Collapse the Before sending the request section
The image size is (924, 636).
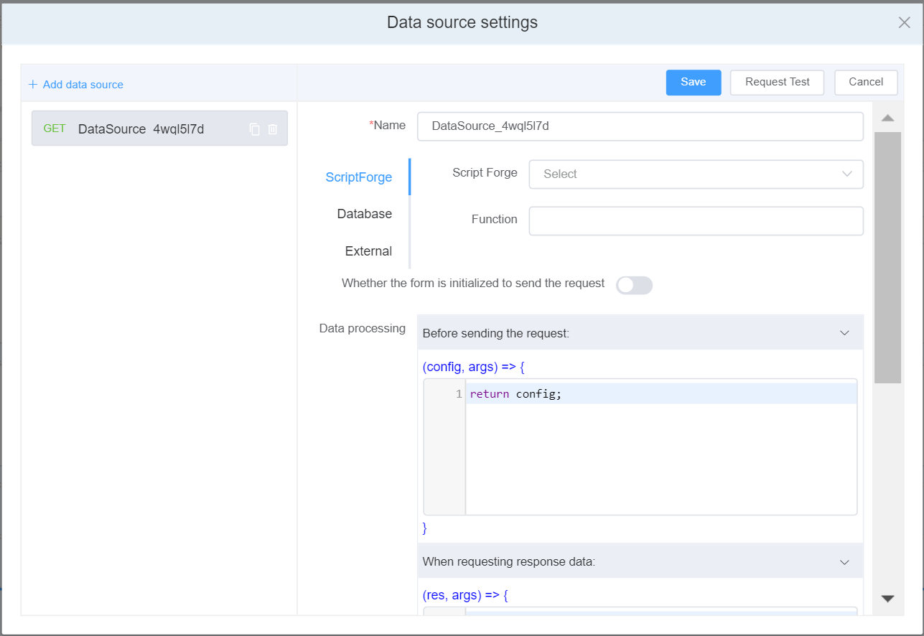[x=844, y=333]
